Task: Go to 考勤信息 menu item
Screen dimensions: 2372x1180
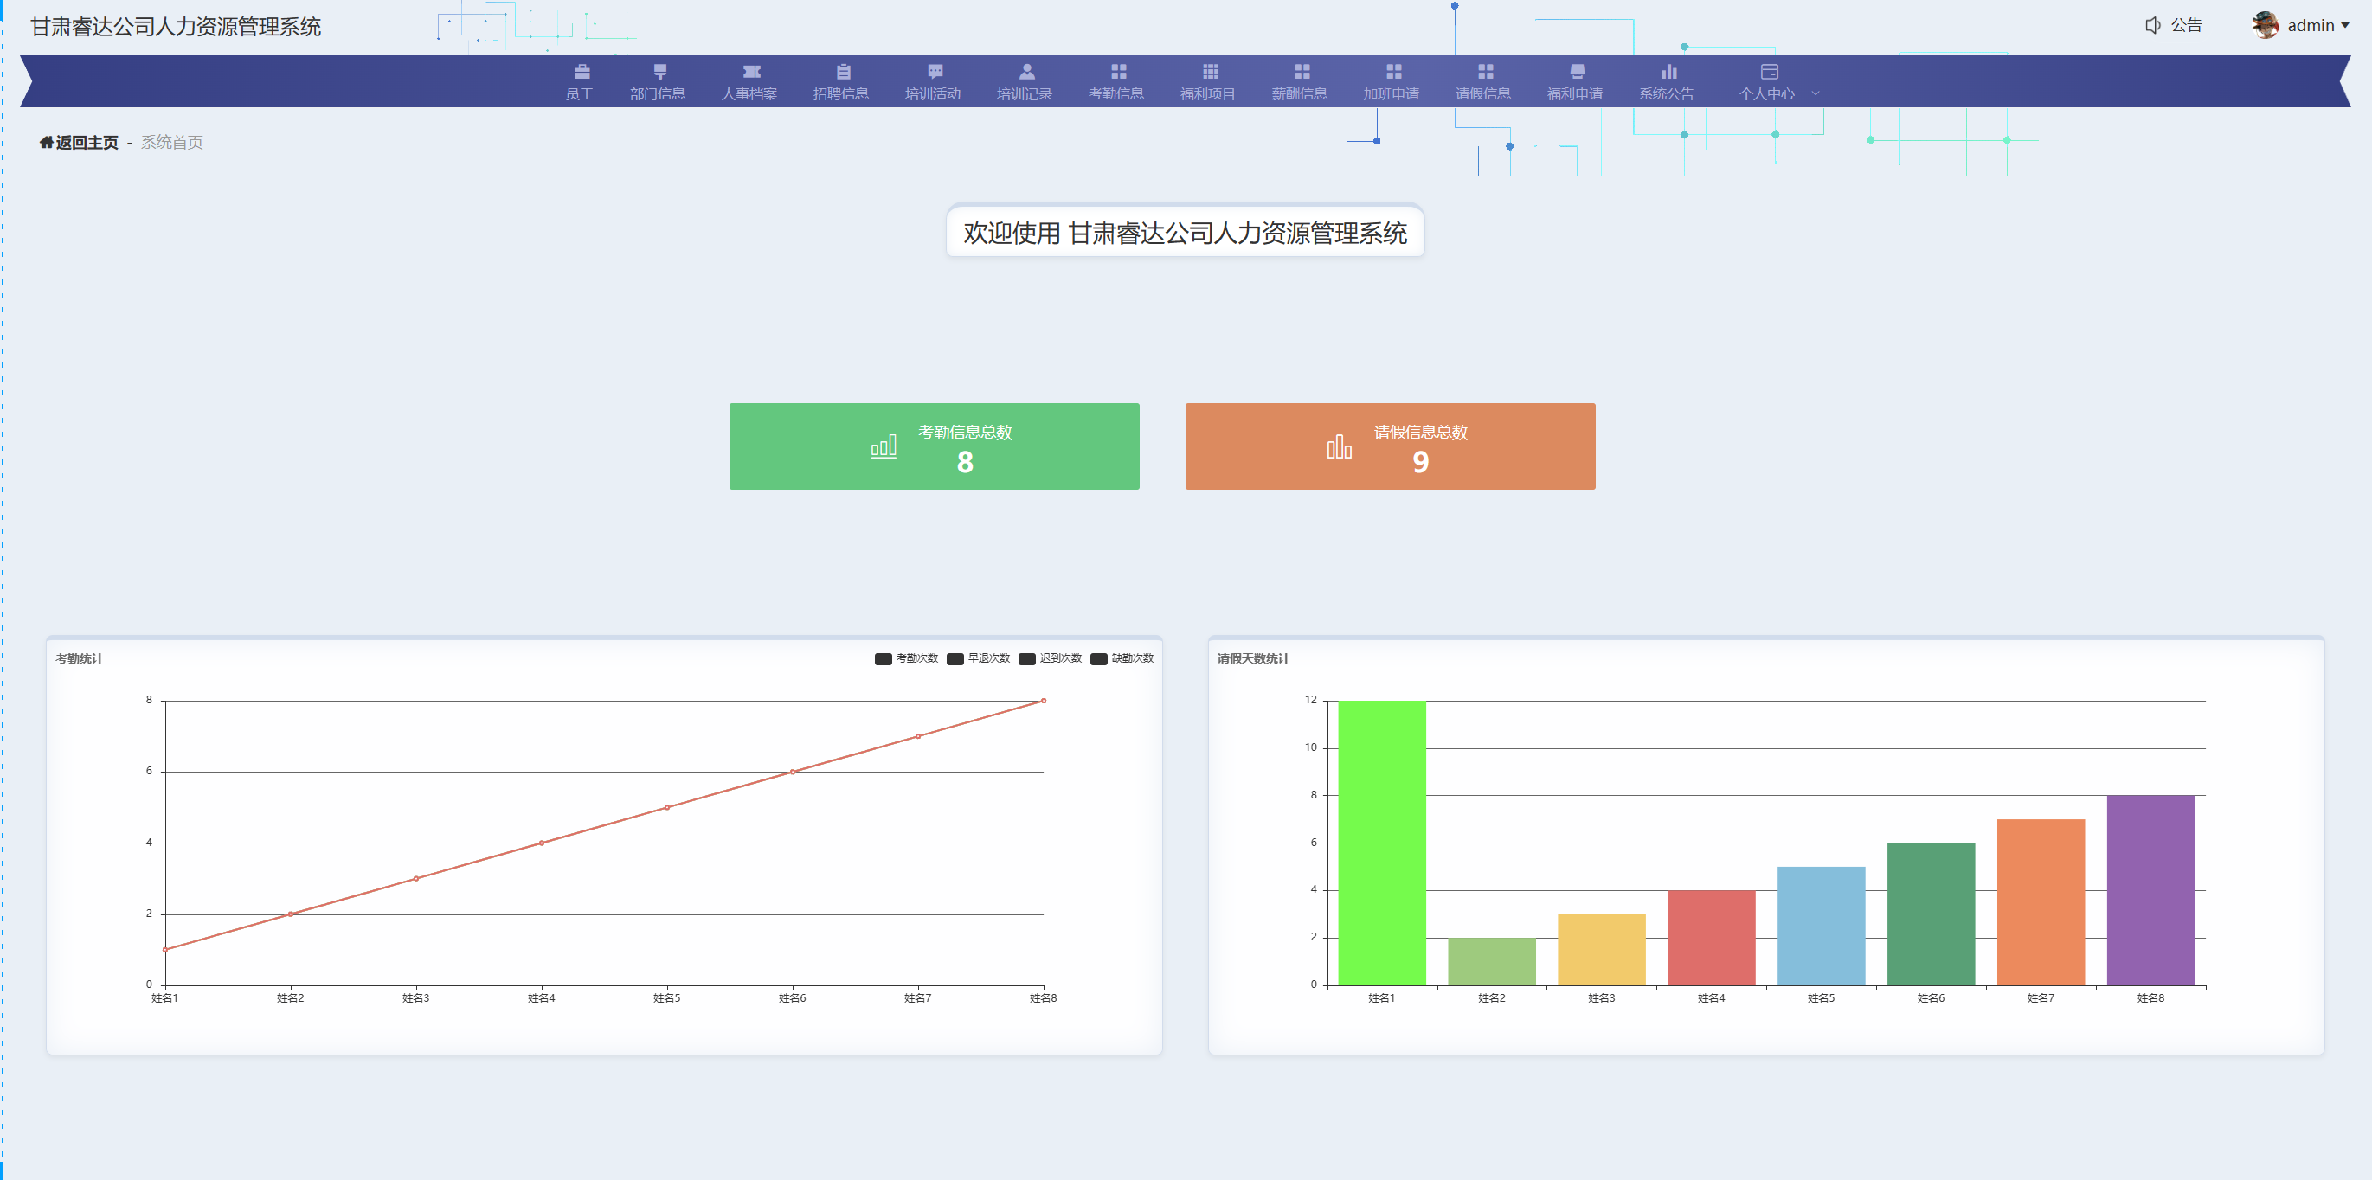Action: [1116, 93]
